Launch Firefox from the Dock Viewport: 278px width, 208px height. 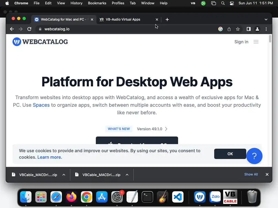[x=71, y=197]
